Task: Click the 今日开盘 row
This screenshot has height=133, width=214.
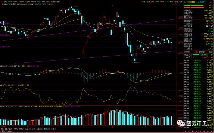Action: point(198,24)
